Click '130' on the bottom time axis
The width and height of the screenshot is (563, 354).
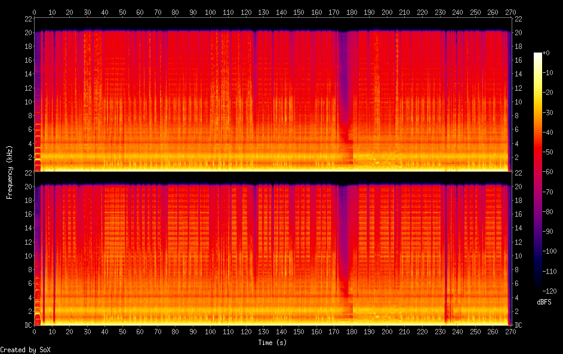[263, 332]
